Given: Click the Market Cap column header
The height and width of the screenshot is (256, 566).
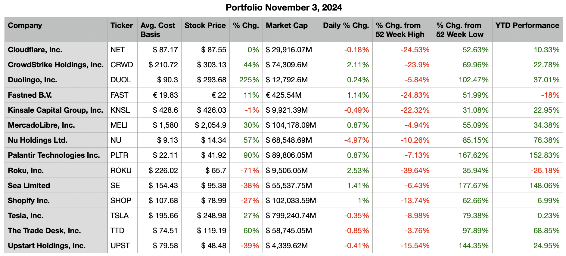Looking at the screenshot, I should 287,26.
